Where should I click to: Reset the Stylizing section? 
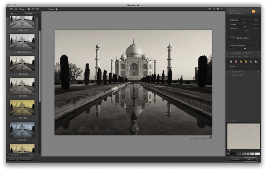point(259,75)
